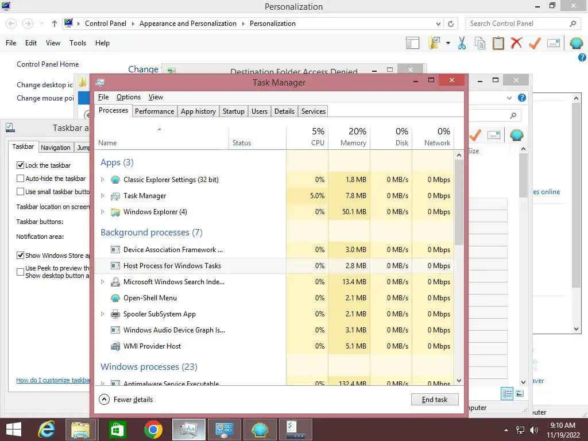Expand Spooler SubSystem App row

coord(102,314)
